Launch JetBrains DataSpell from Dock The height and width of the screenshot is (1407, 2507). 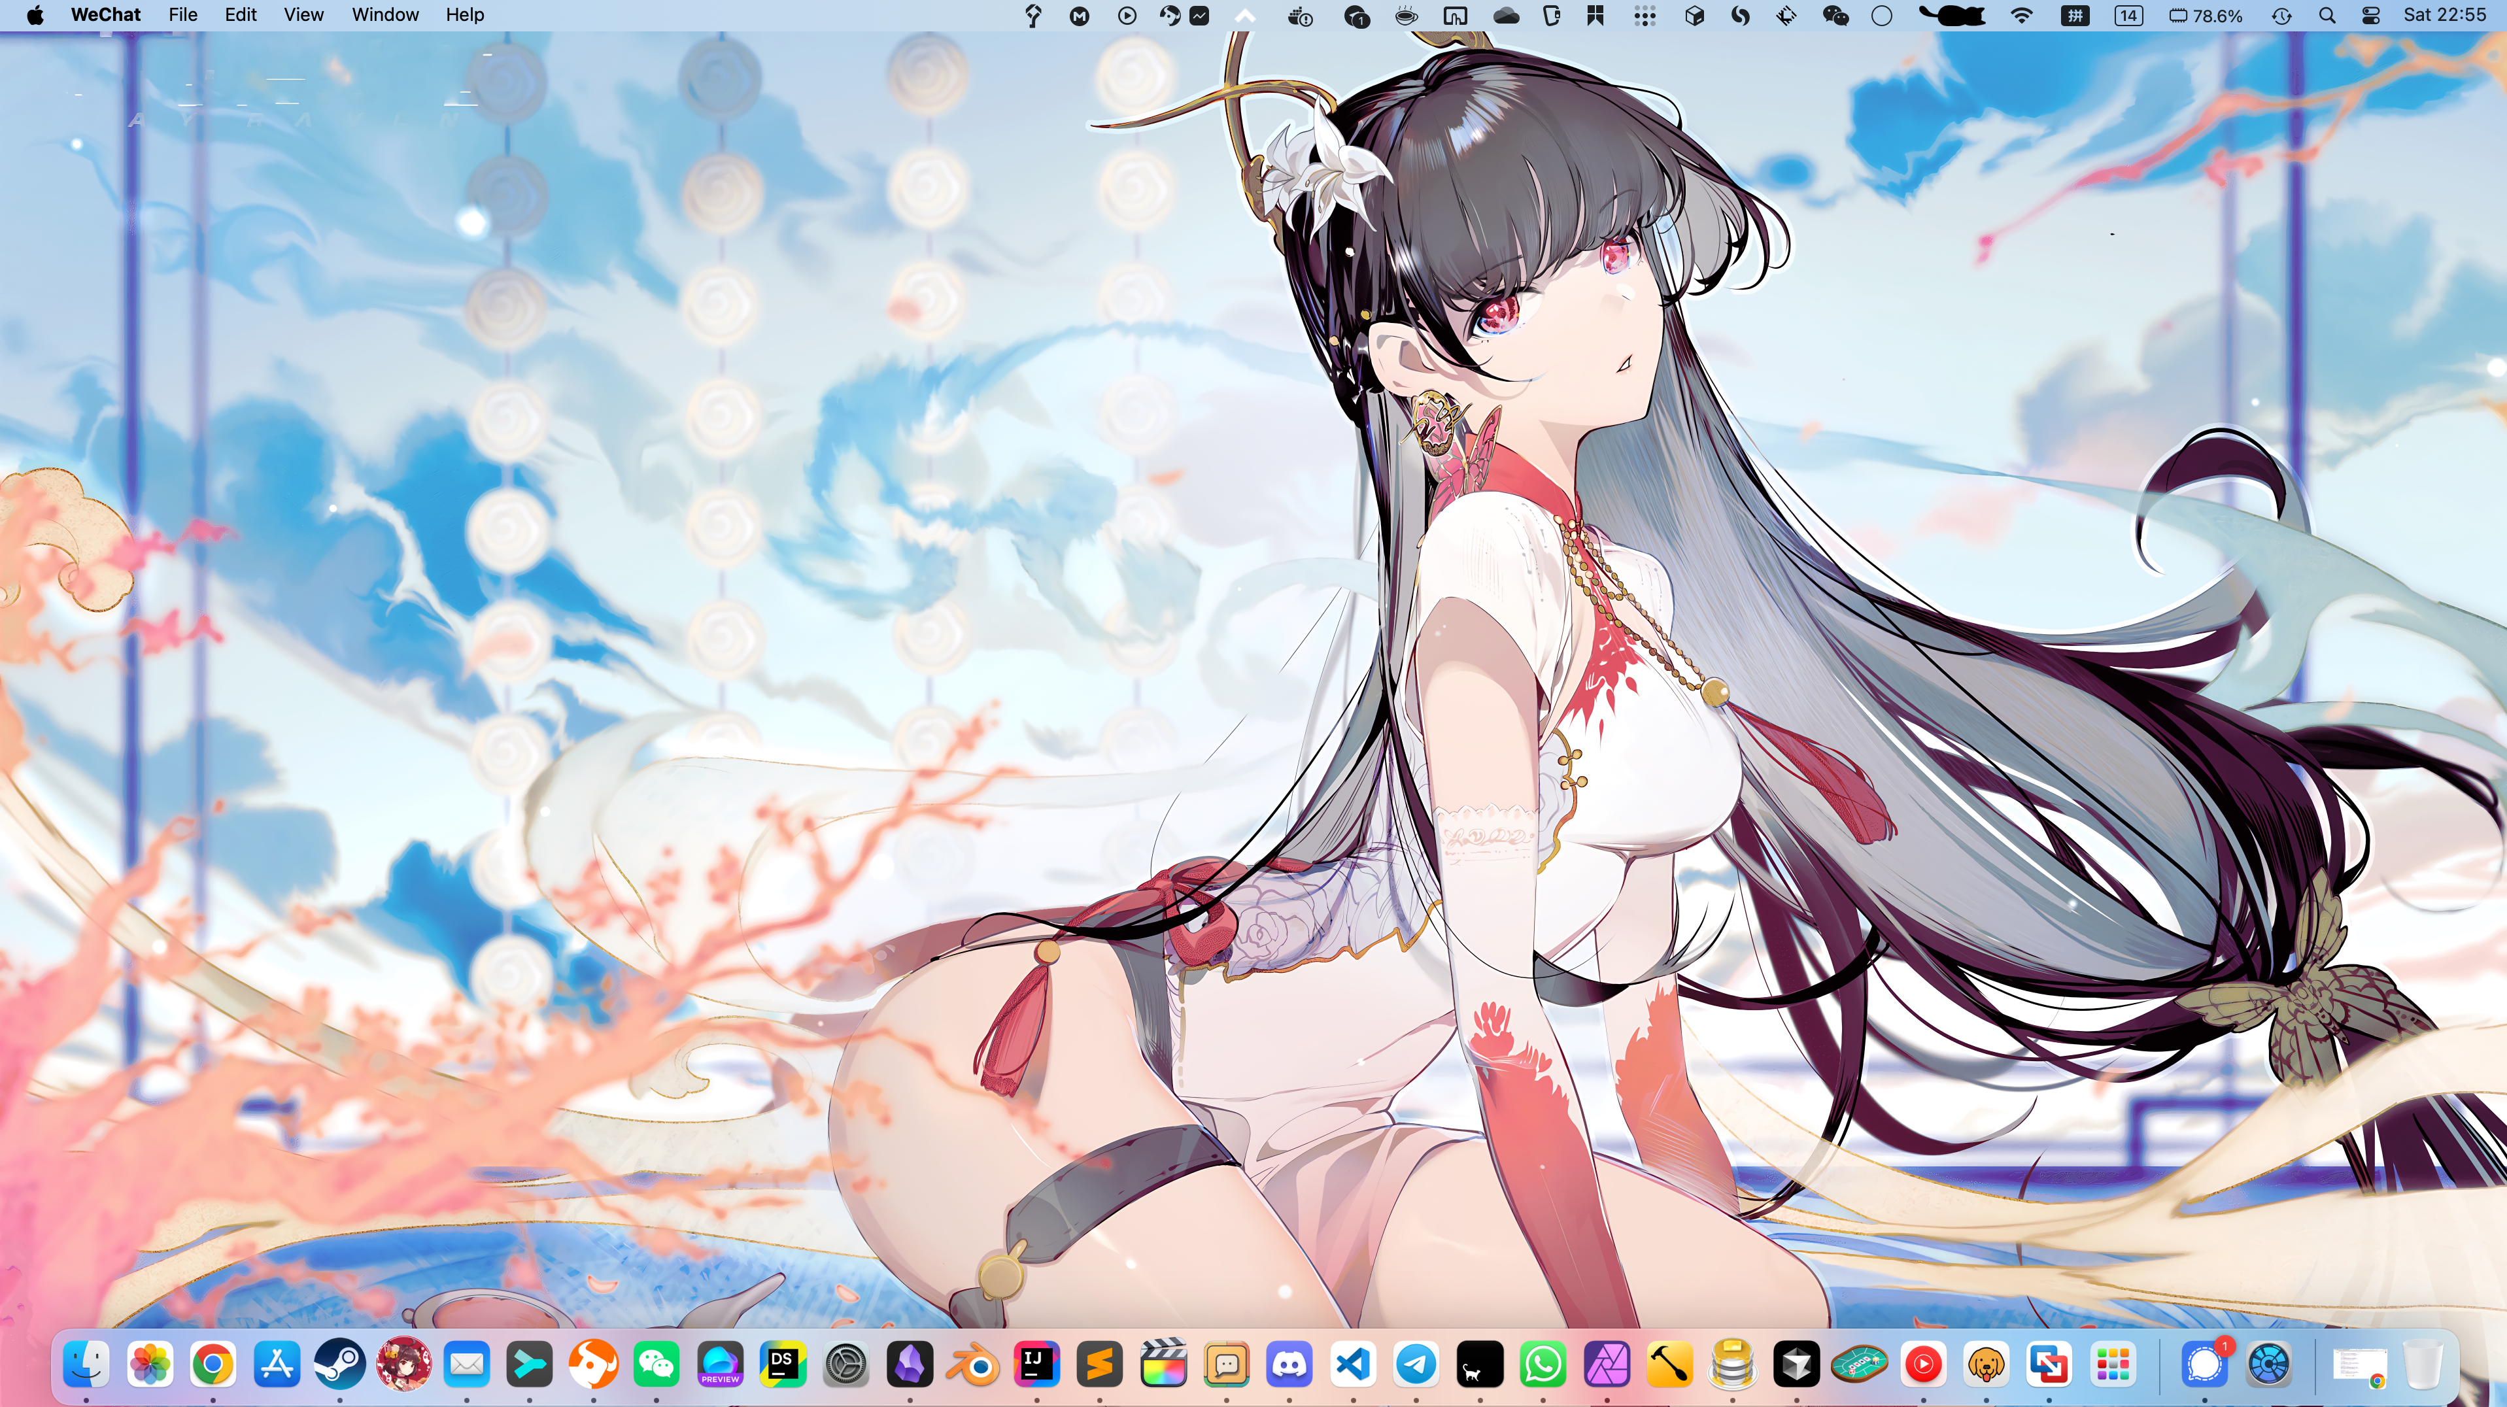pyautogui.click(x=783, y=1365)
